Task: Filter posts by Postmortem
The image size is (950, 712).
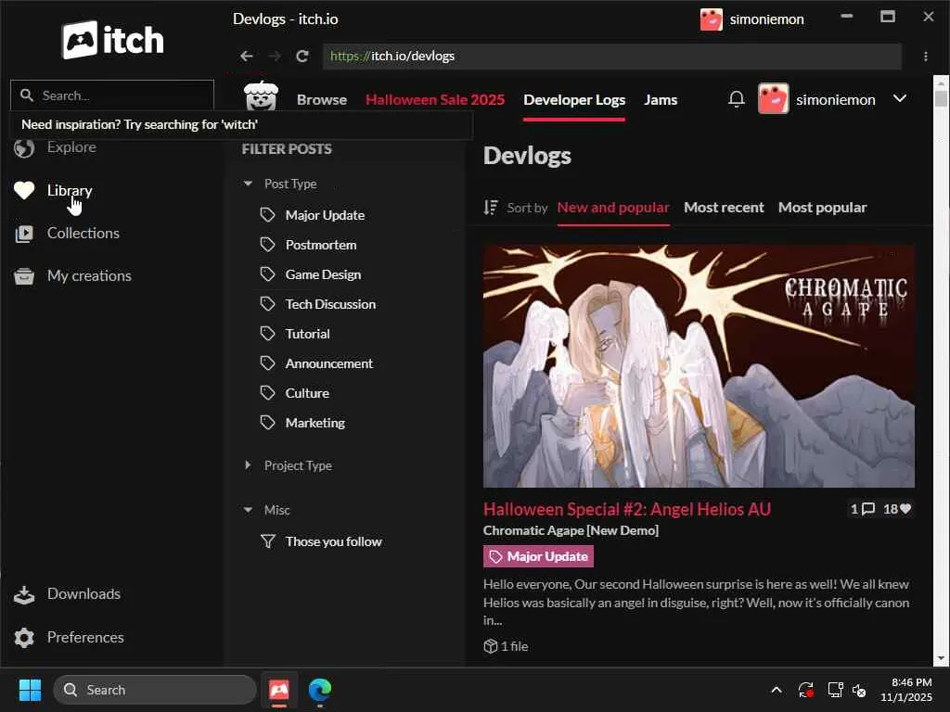Action: click(x=320, y=245)
